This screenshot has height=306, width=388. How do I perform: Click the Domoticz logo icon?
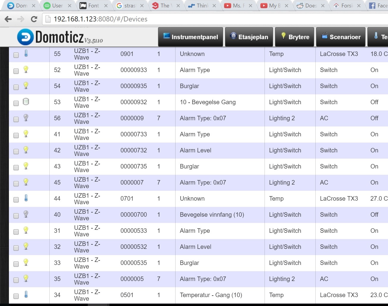click(x=25, y=37)
